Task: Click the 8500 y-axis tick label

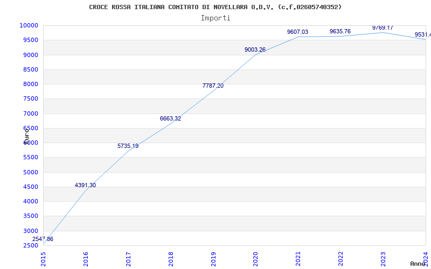Action: tap(31, 69)
